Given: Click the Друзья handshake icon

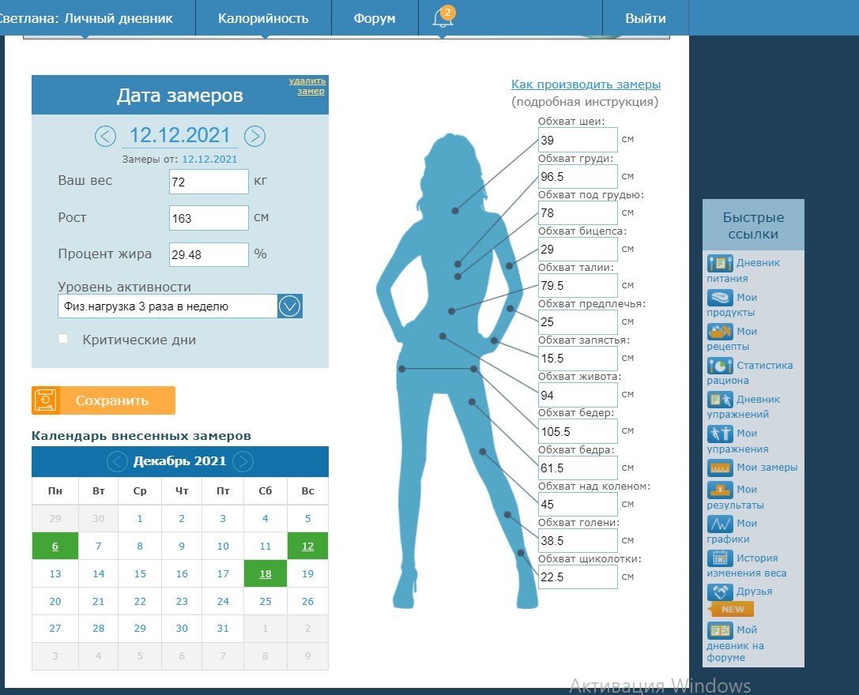Looking at the screenshot, I should (x=720, y=592).
